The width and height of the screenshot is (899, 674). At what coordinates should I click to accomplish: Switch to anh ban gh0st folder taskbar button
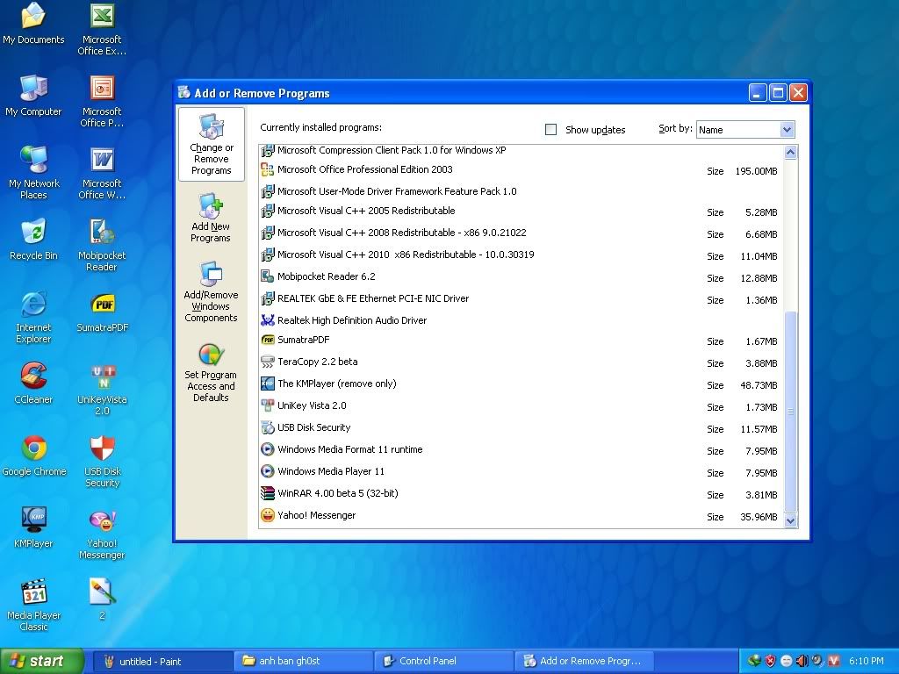tap(303, 662)
